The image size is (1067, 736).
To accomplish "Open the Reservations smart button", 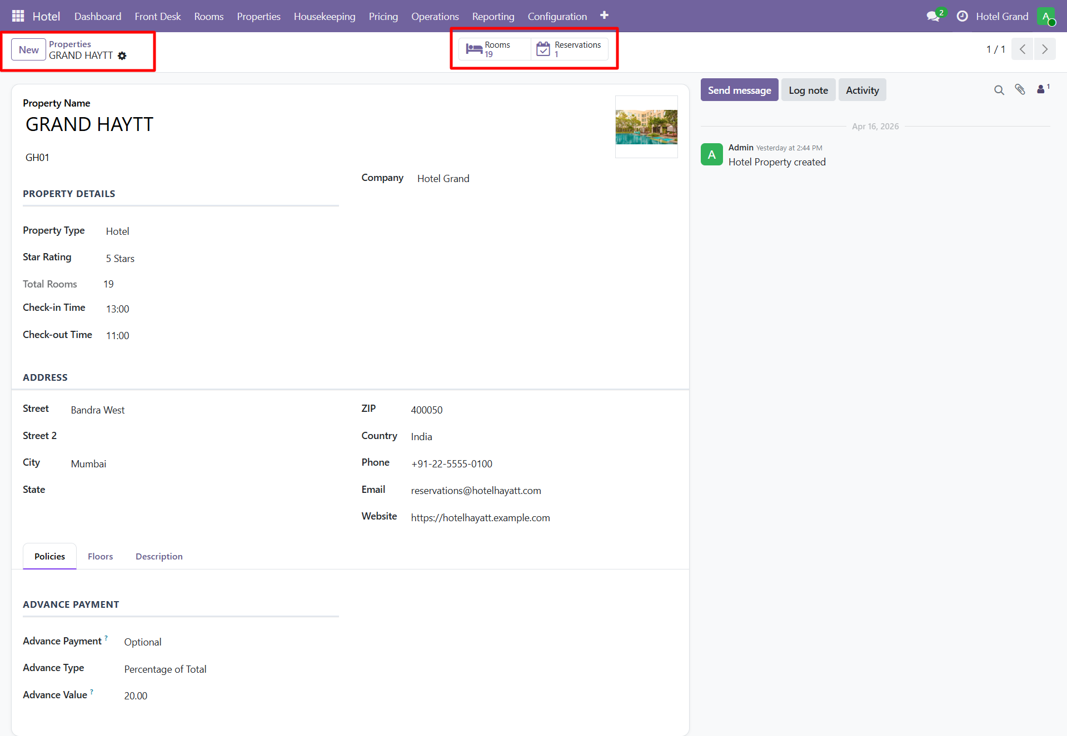I will coord(570,49).
